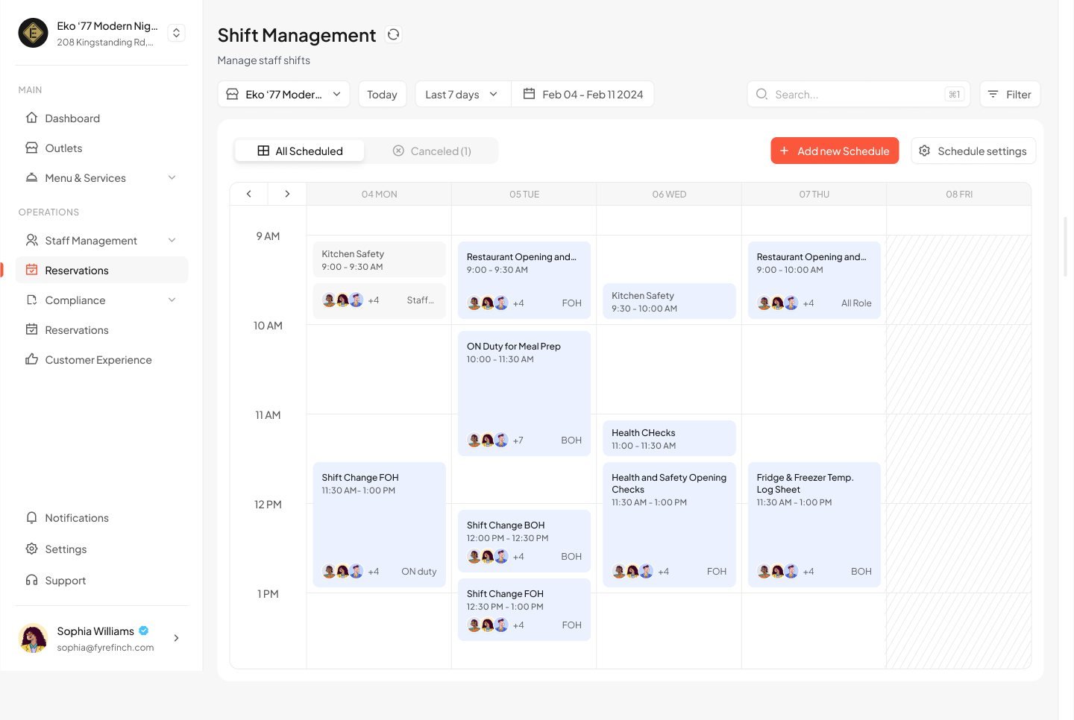Select the 05 TUE column header
The image size is (1074, 720).
tap(524, 194)
